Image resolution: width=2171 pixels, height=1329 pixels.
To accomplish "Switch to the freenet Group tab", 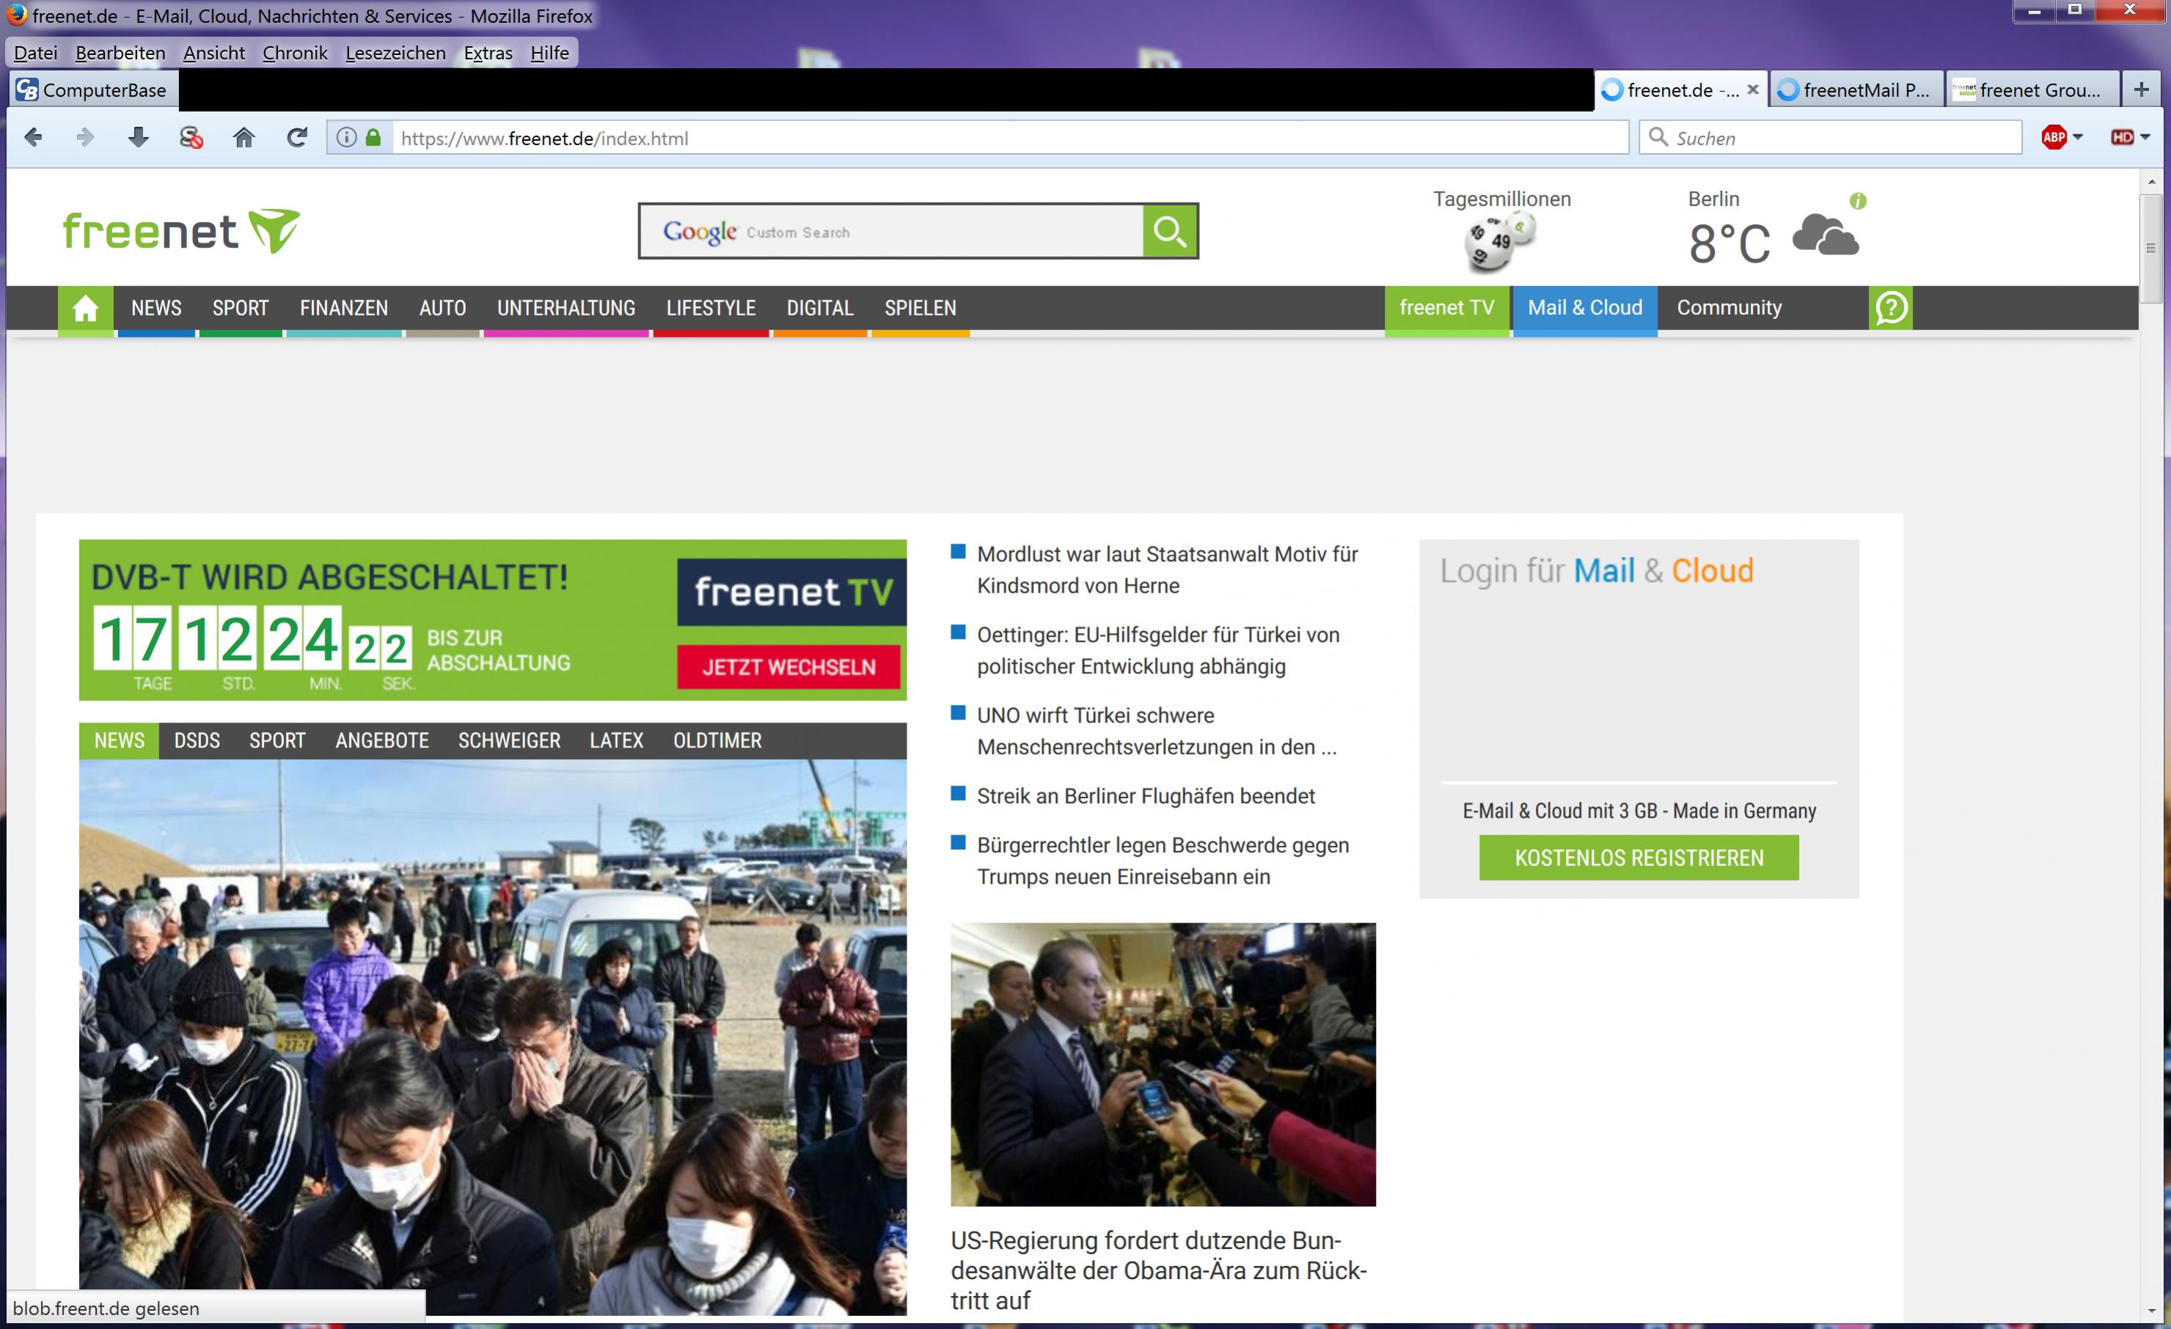I will click(x=2032, y=90).
